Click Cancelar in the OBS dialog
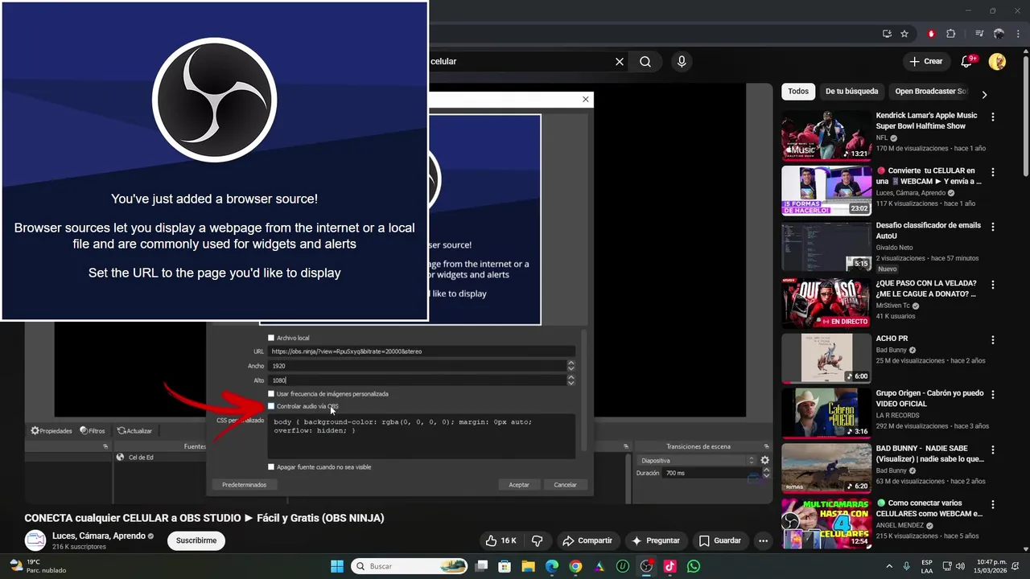The height and width of the screenshot is (579, 1030). tap(566, 485)
